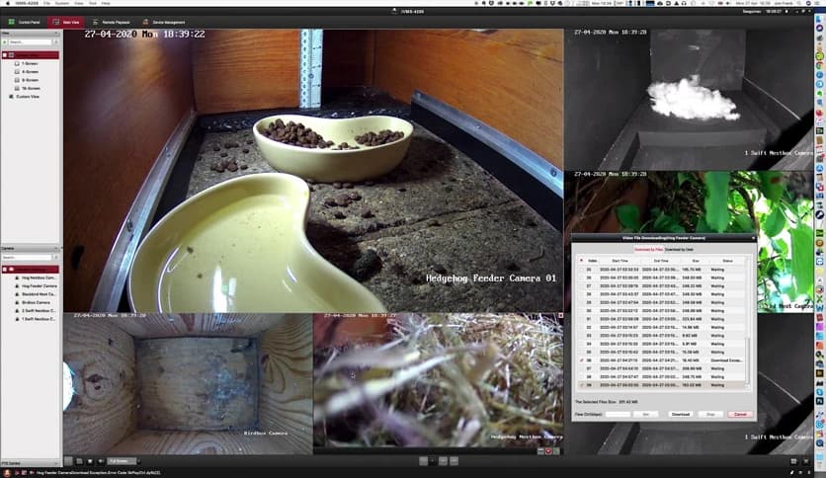This screenshot has width=826, height=478.
Task: Switch to Download by Files tab
Action: pos(648,250)
